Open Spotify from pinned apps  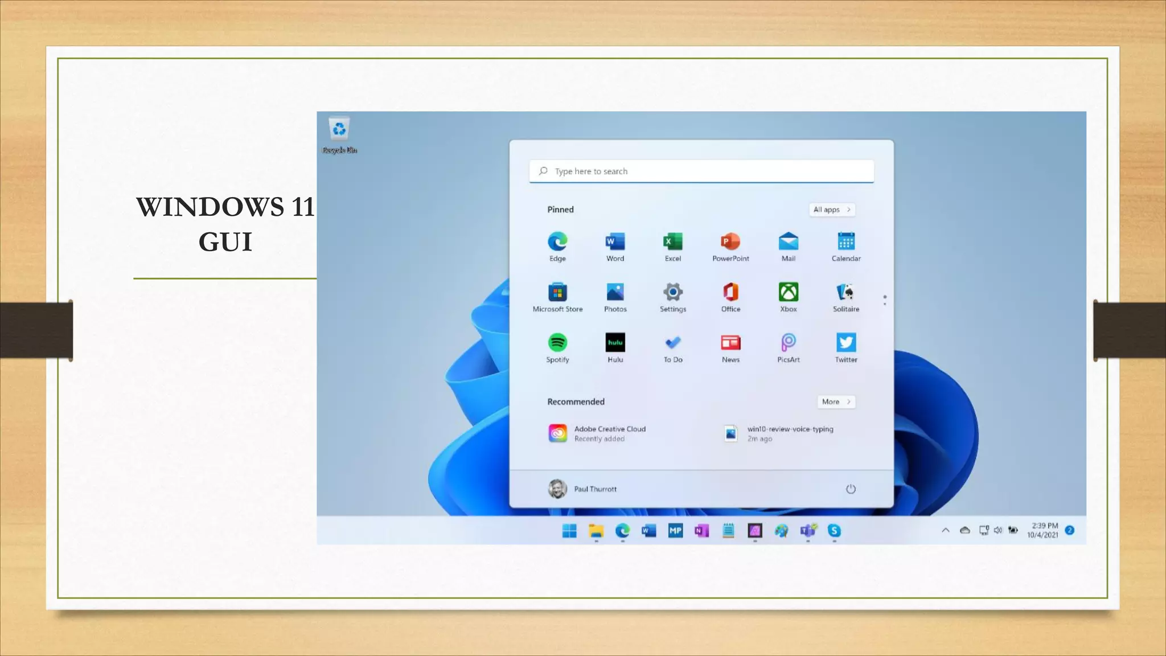pyautogui.click(x=557, y=348)
